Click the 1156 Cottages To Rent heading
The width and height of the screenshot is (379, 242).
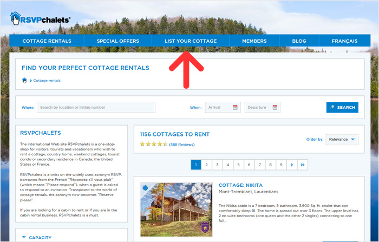coord(174,134)
